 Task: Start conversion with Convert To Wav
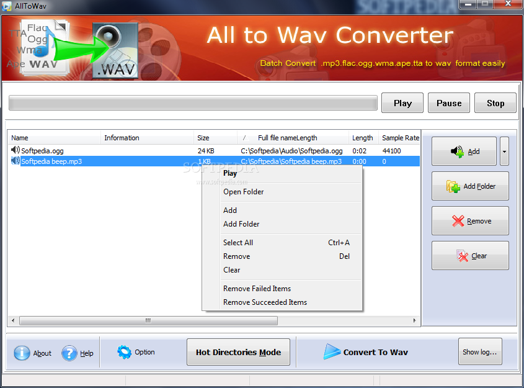point(376,352)
